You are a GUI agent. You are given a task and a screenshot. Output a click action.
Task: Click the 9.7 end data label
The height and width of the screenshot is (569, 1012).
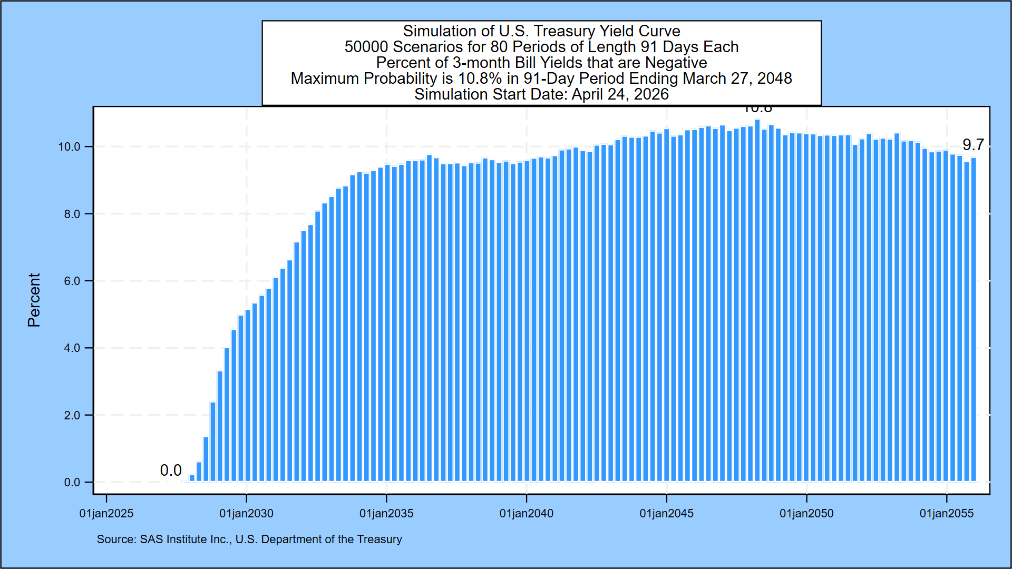[x=973, y=144]
